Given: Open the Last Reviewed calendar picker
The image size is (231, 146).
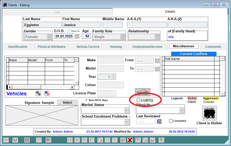Looking at the screenshot, I should point(159,121).
